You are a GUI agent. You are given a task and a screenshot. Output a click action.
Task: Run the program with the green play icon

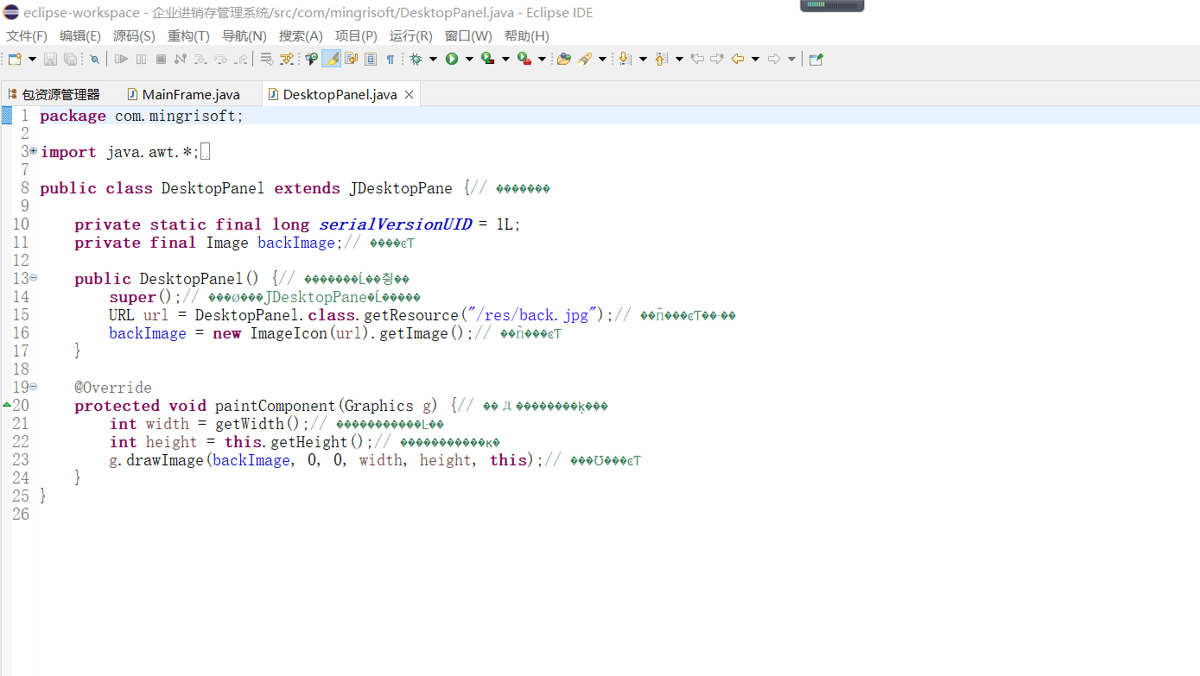click(x=452, y=59)
